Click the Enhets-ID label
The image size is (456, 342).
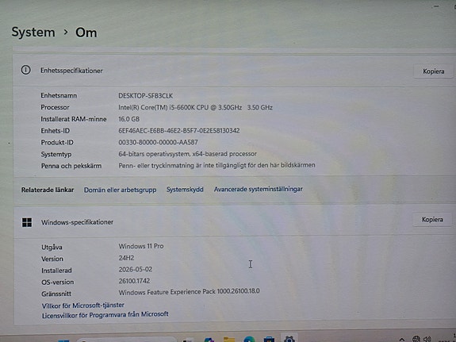[x=56, y=131]
